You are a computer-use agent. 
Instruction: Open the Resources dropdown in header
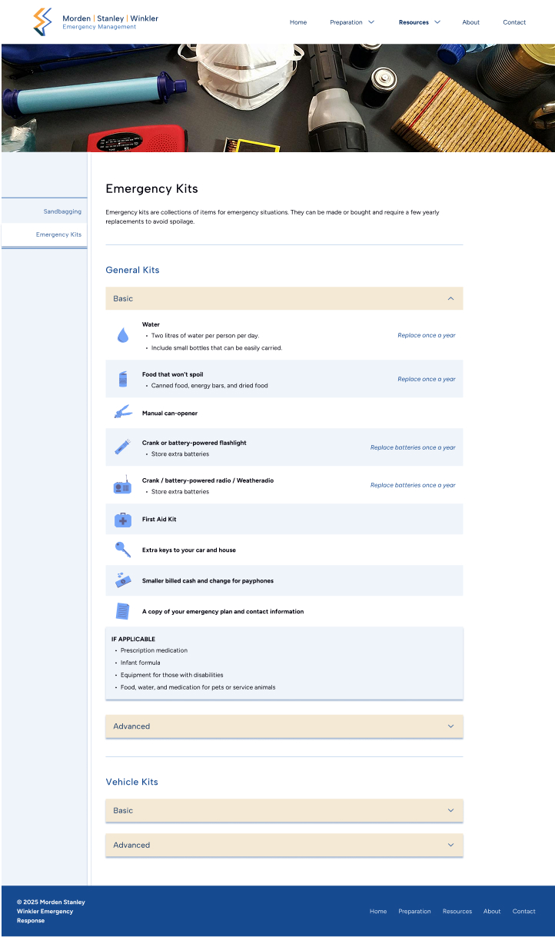(x=420, y=22)
